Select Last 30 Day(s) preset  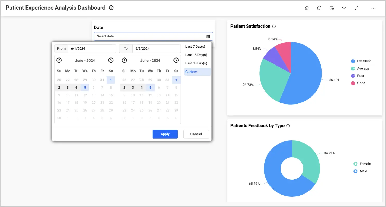(196, 63)
